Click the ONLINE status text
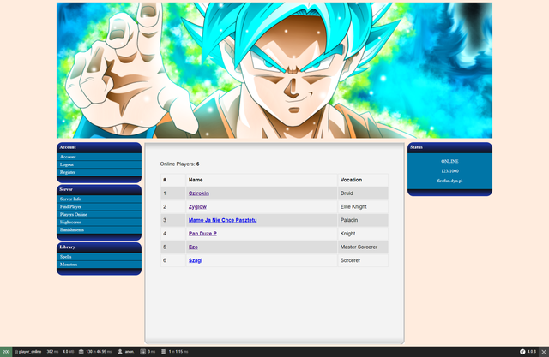 (449, 162)
